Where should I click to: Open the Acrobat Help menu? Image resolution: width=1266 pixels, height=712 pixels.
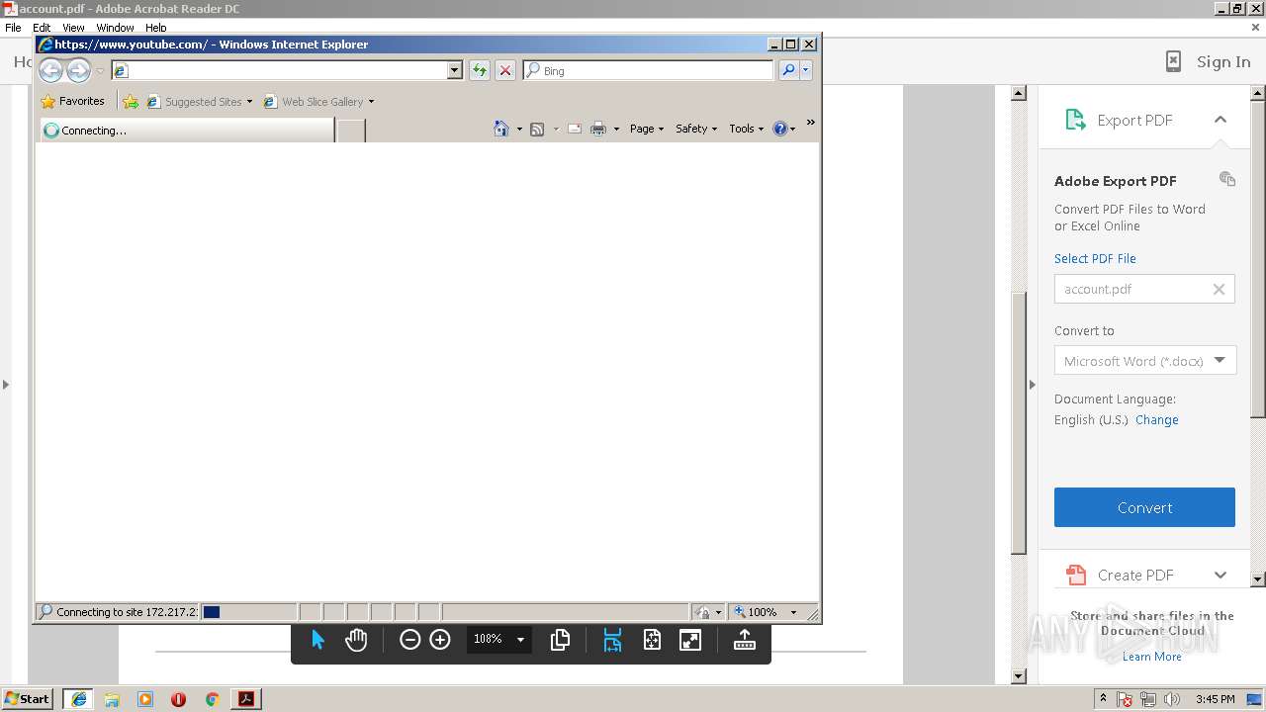pos(156,28)
